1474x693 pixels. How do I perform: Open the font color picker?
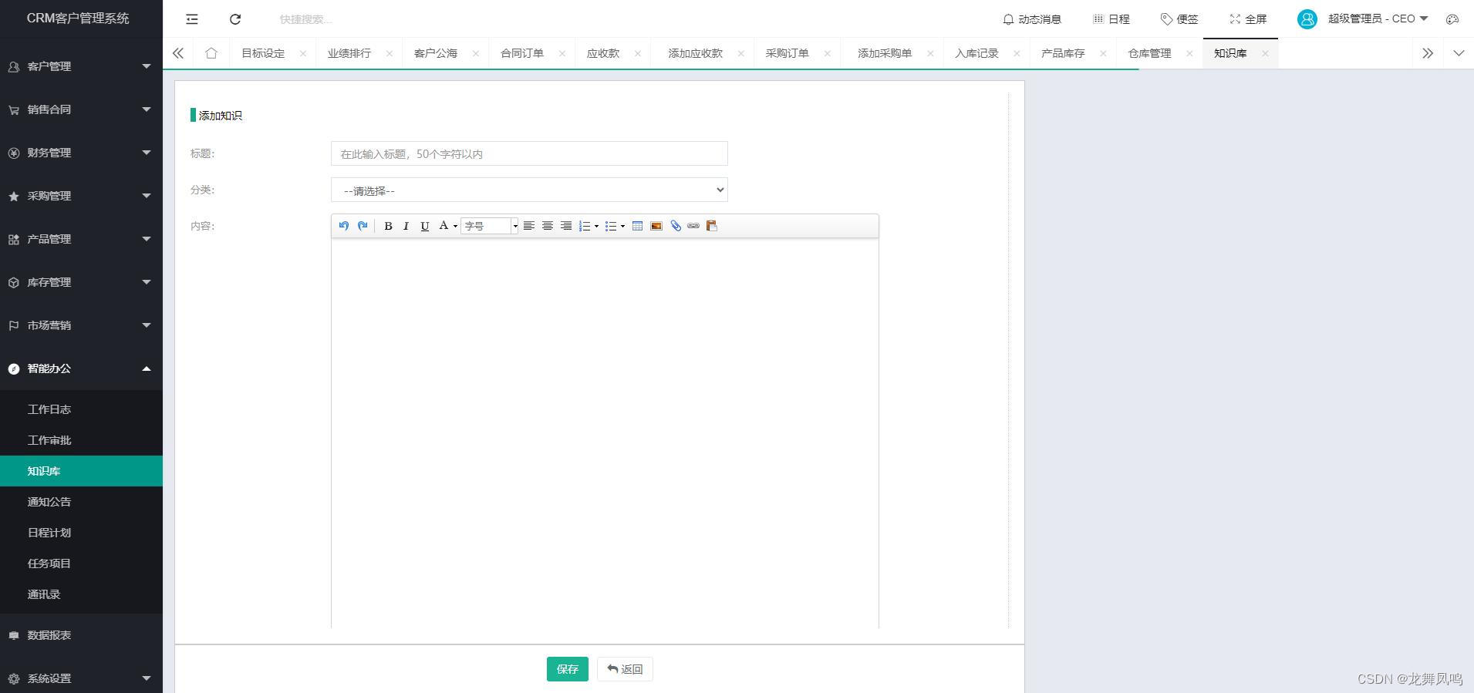click(x=447, y=226)
